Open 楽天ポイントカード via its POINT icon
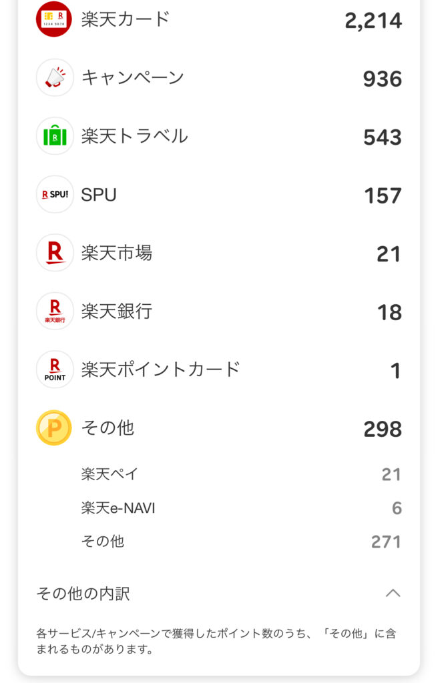Image resolution: width=438 pixels, height=683 pixels. pyautogui.click(x=54, y=370)
